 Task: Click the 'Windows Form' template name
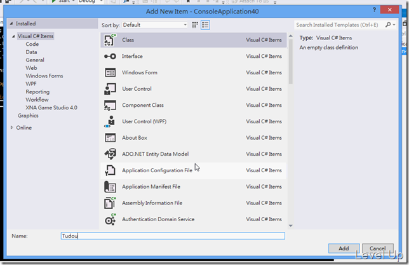(140, 72)
